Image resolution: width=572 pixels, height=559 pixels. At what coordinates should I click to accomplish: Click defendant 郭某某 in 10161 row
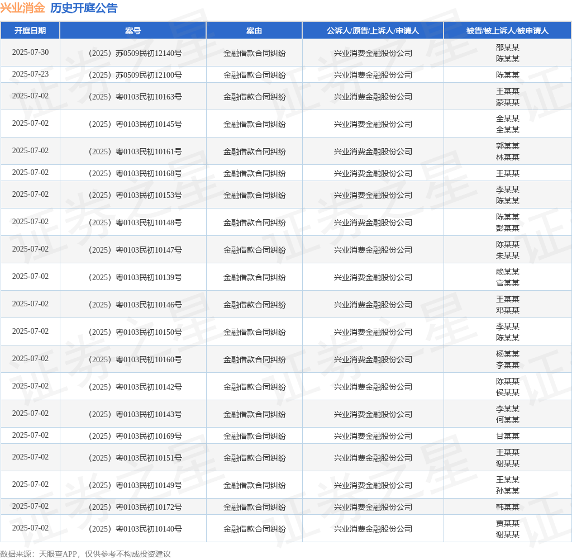507,146
